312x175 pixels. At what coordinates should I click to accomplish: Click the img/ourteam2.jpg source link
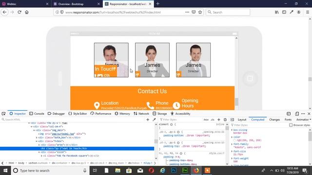click(63, 134)
